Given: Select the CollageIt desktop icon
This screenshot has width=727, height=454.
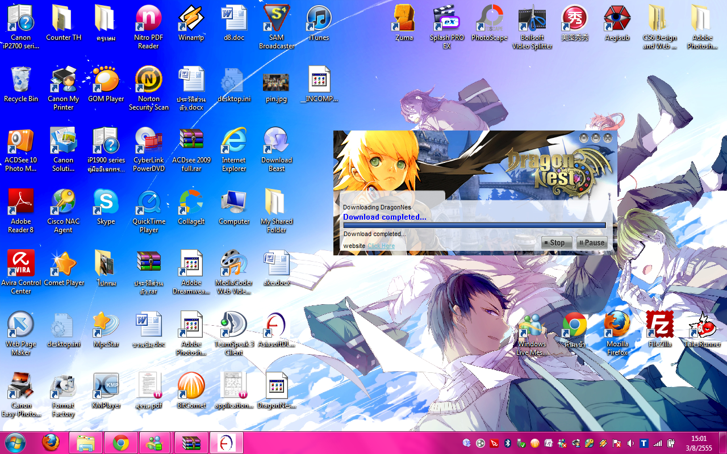Looking at the screenshot, I should click(x=191, y=207).
